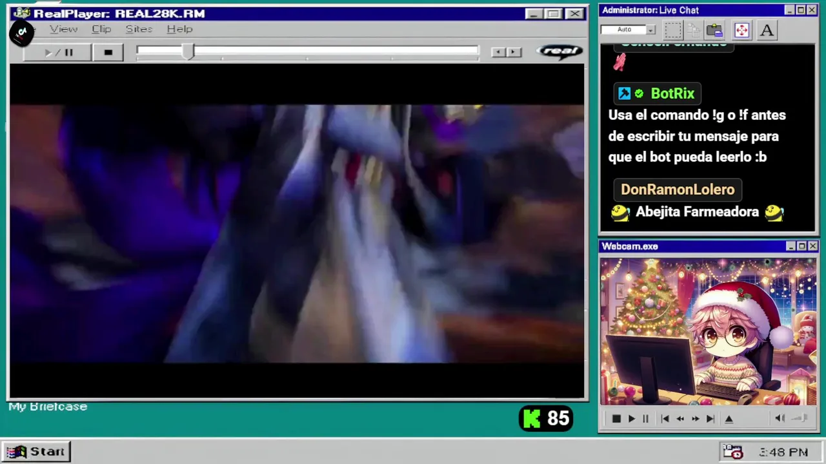Click the real logo in RealPlayer
This screenshot has width=826, height=464.
pos(559,52)
